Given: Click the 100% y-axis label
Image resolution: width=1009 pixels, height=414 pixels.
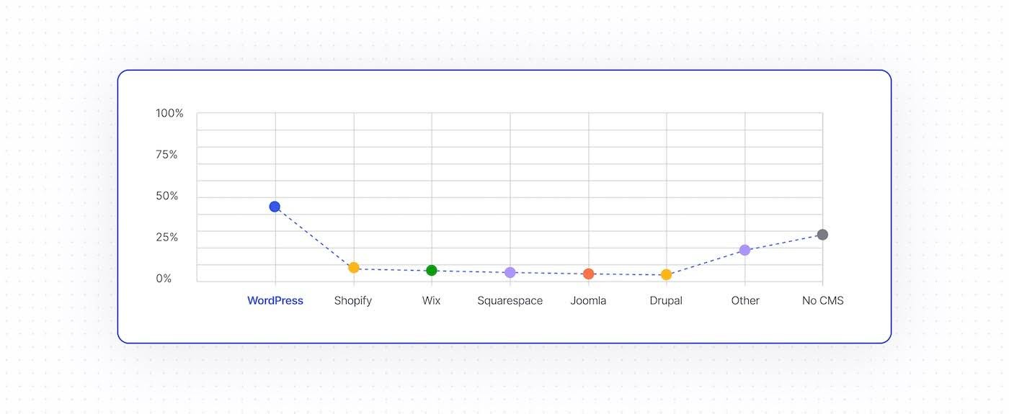Looking at the screenshot, I should 170,114.
